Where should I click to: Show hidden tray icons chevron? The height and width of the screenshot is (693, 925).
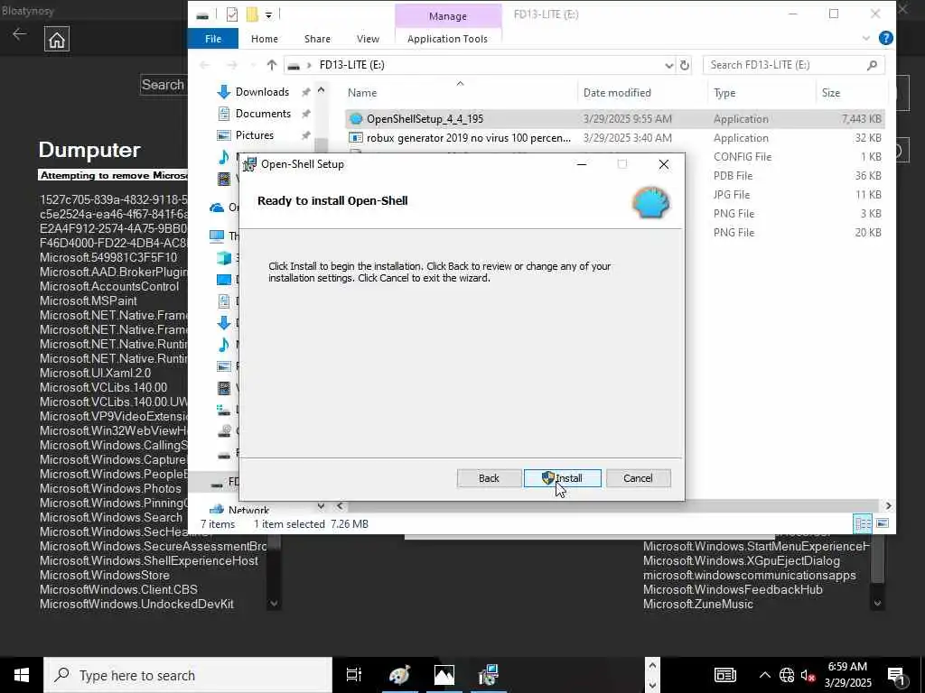pyautogui.click(x=764, y=675)
